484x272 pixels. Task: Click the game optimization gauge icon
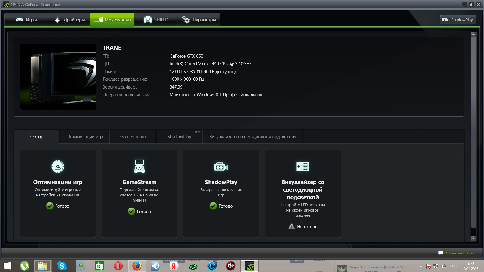58,166
